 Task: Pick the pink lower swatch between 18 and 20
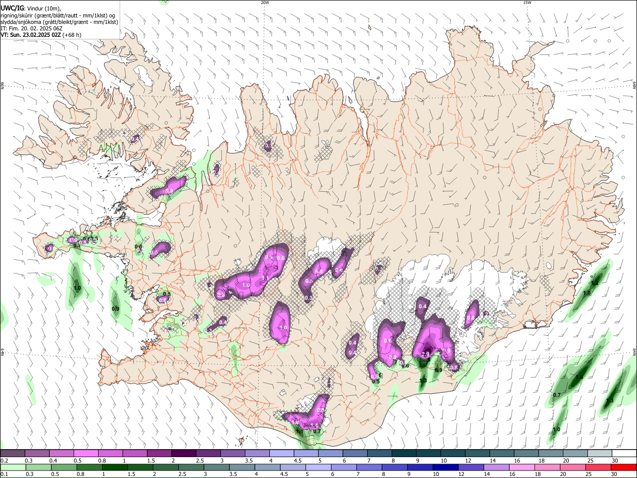[x=547, y=467]
